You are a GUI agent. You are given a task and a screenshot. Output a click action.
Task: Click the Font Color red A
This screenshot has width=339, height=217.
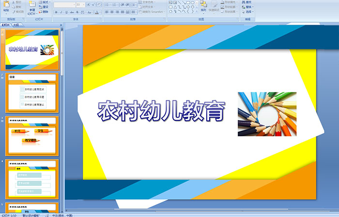point(97,12)
